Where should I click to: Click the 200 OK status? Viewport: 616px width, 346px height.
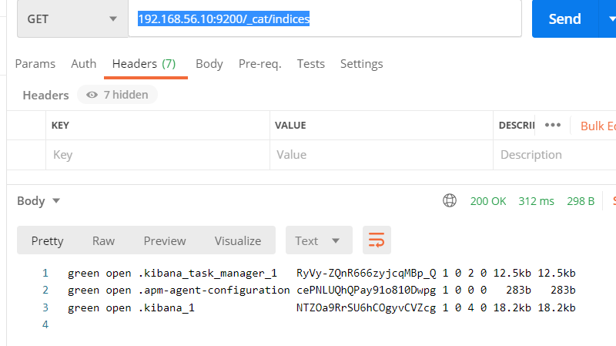click(x=488, y=201)
